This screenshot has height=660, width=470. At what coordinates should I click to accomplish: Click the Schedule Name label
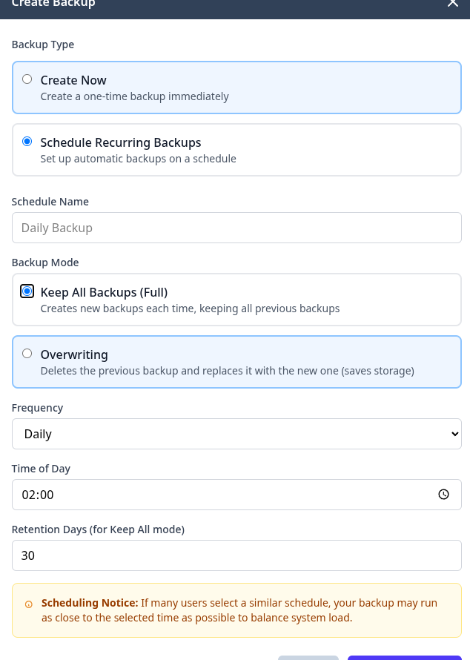50,202
